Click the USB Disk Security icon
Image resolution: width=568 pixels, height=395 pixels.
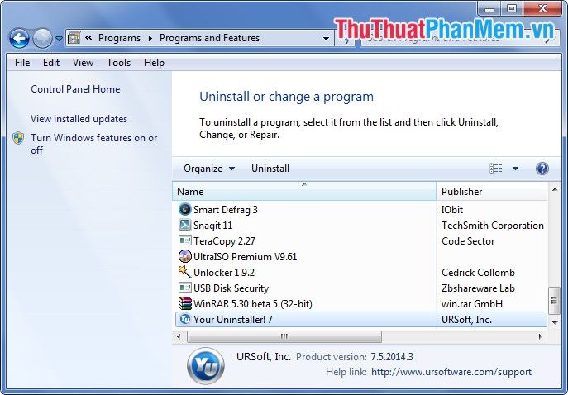(x=184, y=288)
